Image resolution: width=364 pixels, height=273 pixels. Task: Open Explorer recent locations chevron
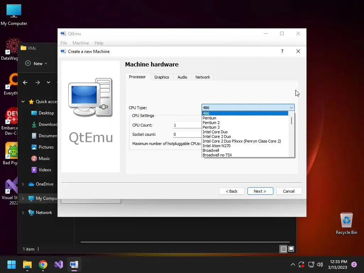click(48, 82)
